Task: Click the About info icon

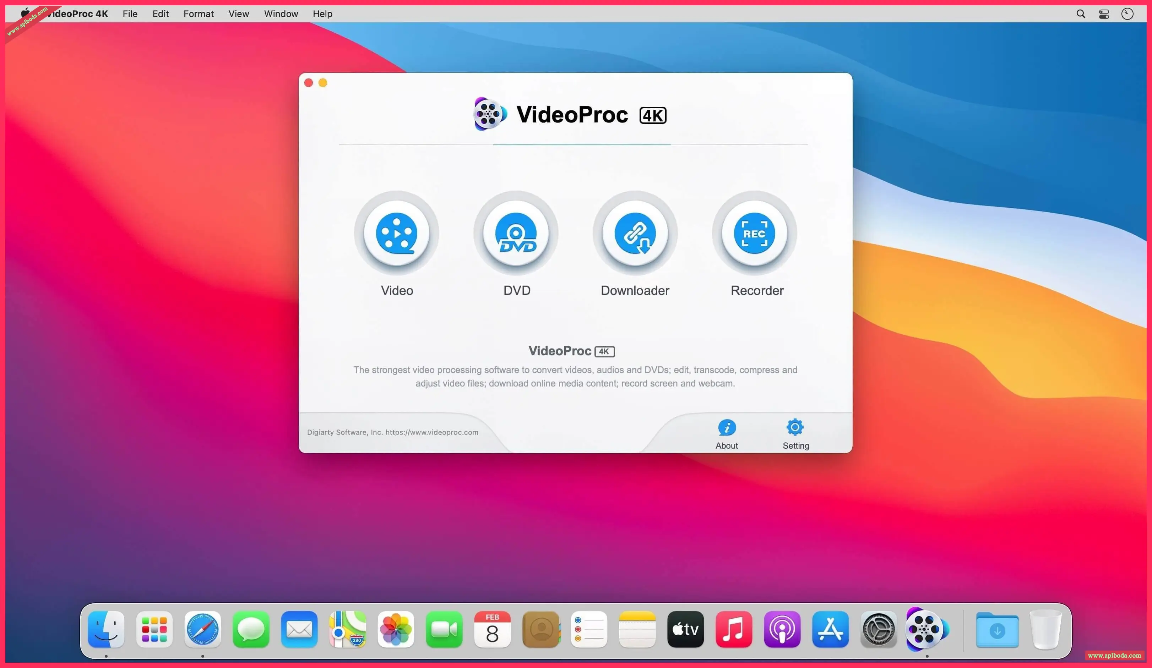Action: tap(727, 428)
